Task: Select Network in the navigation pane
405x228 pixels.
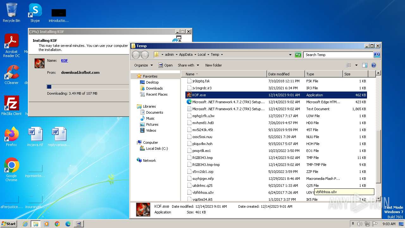Action: (149, 161)
